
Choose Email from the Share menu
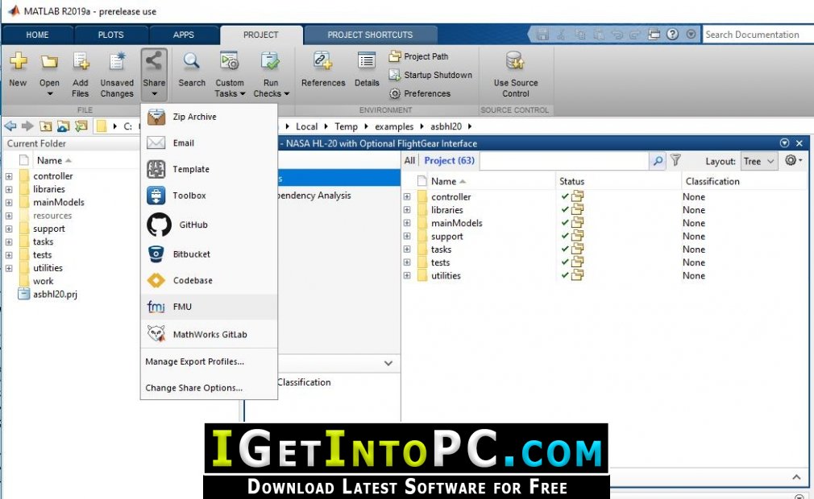[x=210, y=142]
